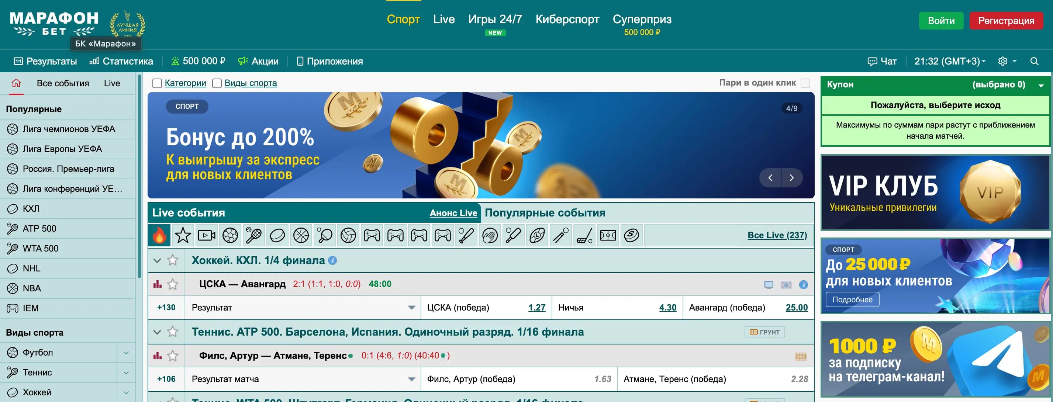Collapse the Теннис. ATP 500 Барселона section
This screenshot has height=402, width=1053.
(x=157, y=332)
